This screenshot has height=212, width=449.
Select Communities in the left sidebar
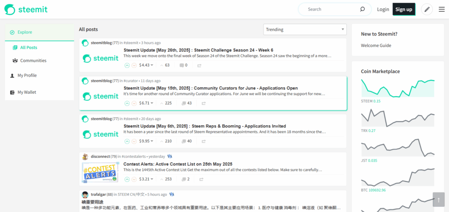pyautogui.click(x=33, y=60)
